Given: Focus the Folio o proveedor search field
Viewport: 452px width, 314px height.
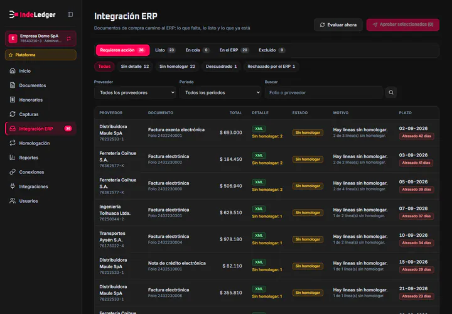Looking at the screenshot, I should point(324,92).
